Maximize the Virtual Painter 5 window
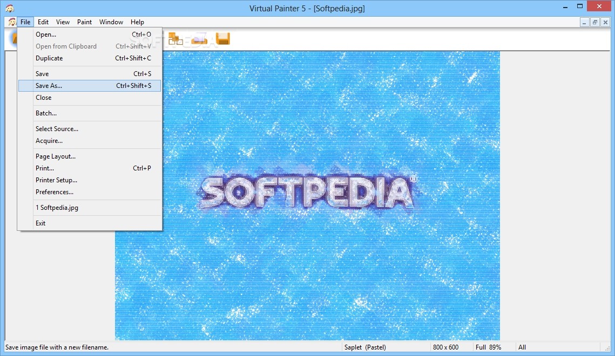 coord(580,6)
